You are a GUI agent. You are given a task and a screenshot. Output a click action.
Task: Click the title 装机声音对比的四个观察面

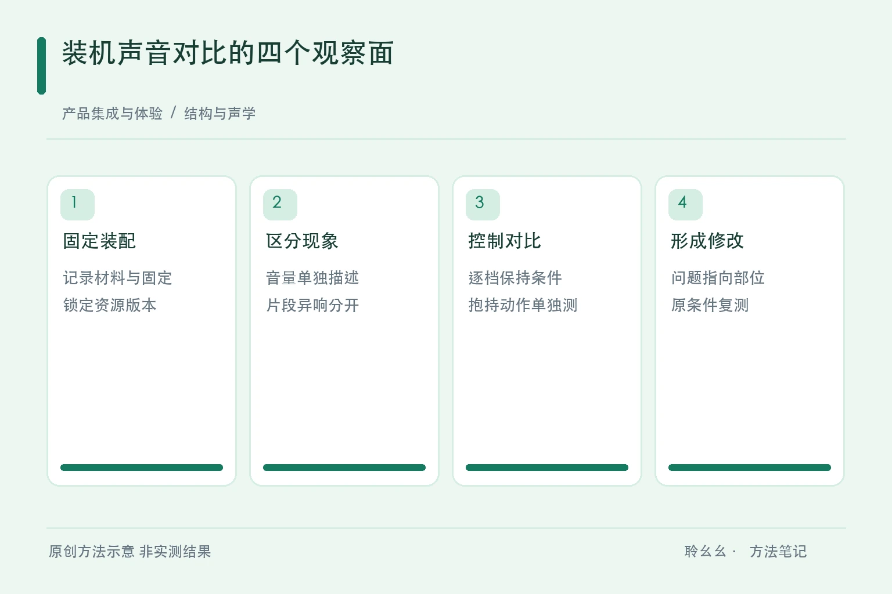(x=228, y=53)
